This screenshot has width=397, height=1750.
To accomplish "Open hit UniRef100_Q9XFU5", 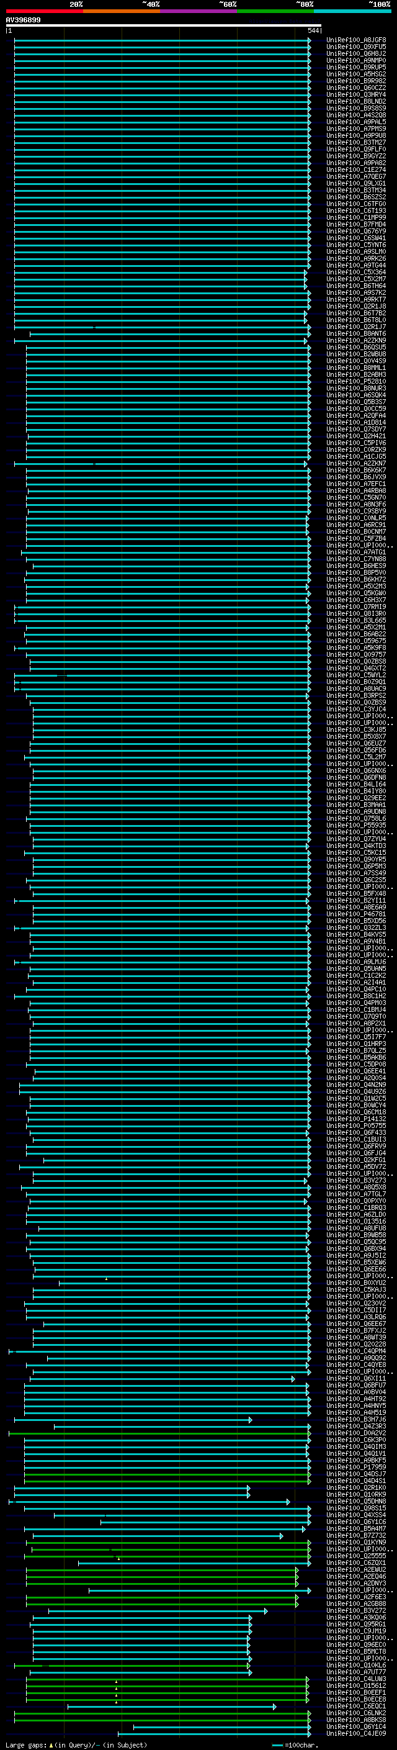I will pos(356,47).
